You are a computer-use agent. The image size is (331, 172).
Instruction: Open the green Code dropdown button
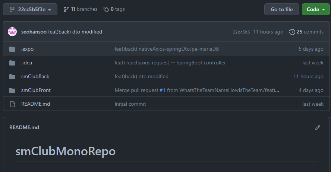click(x=316, y=9)
